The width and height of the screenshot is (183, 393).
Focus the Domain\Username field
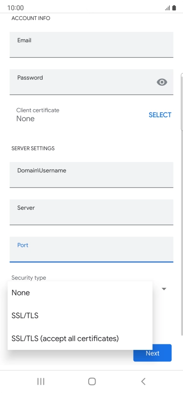(91, 175)
